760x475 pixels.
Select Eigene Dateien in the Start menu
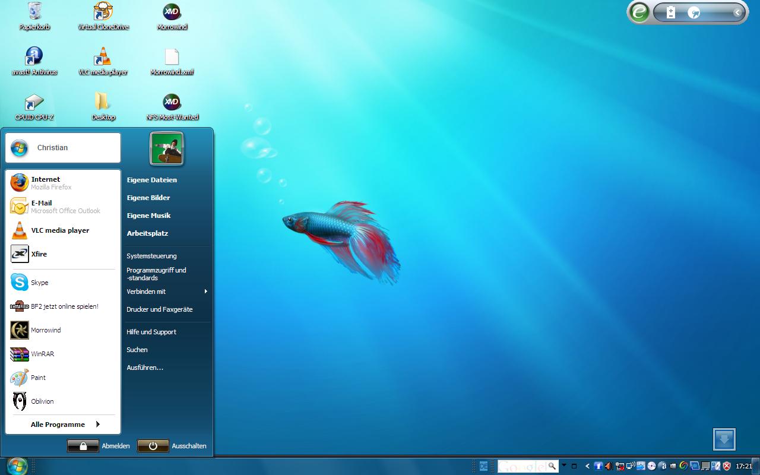pyautogui.click(x=151, y=180)
